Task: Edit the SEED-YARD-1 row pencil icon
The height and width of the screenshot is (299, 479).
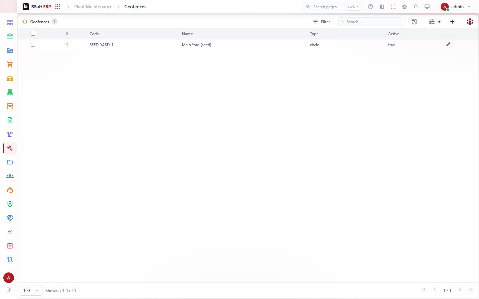Action: coord(448,44)
